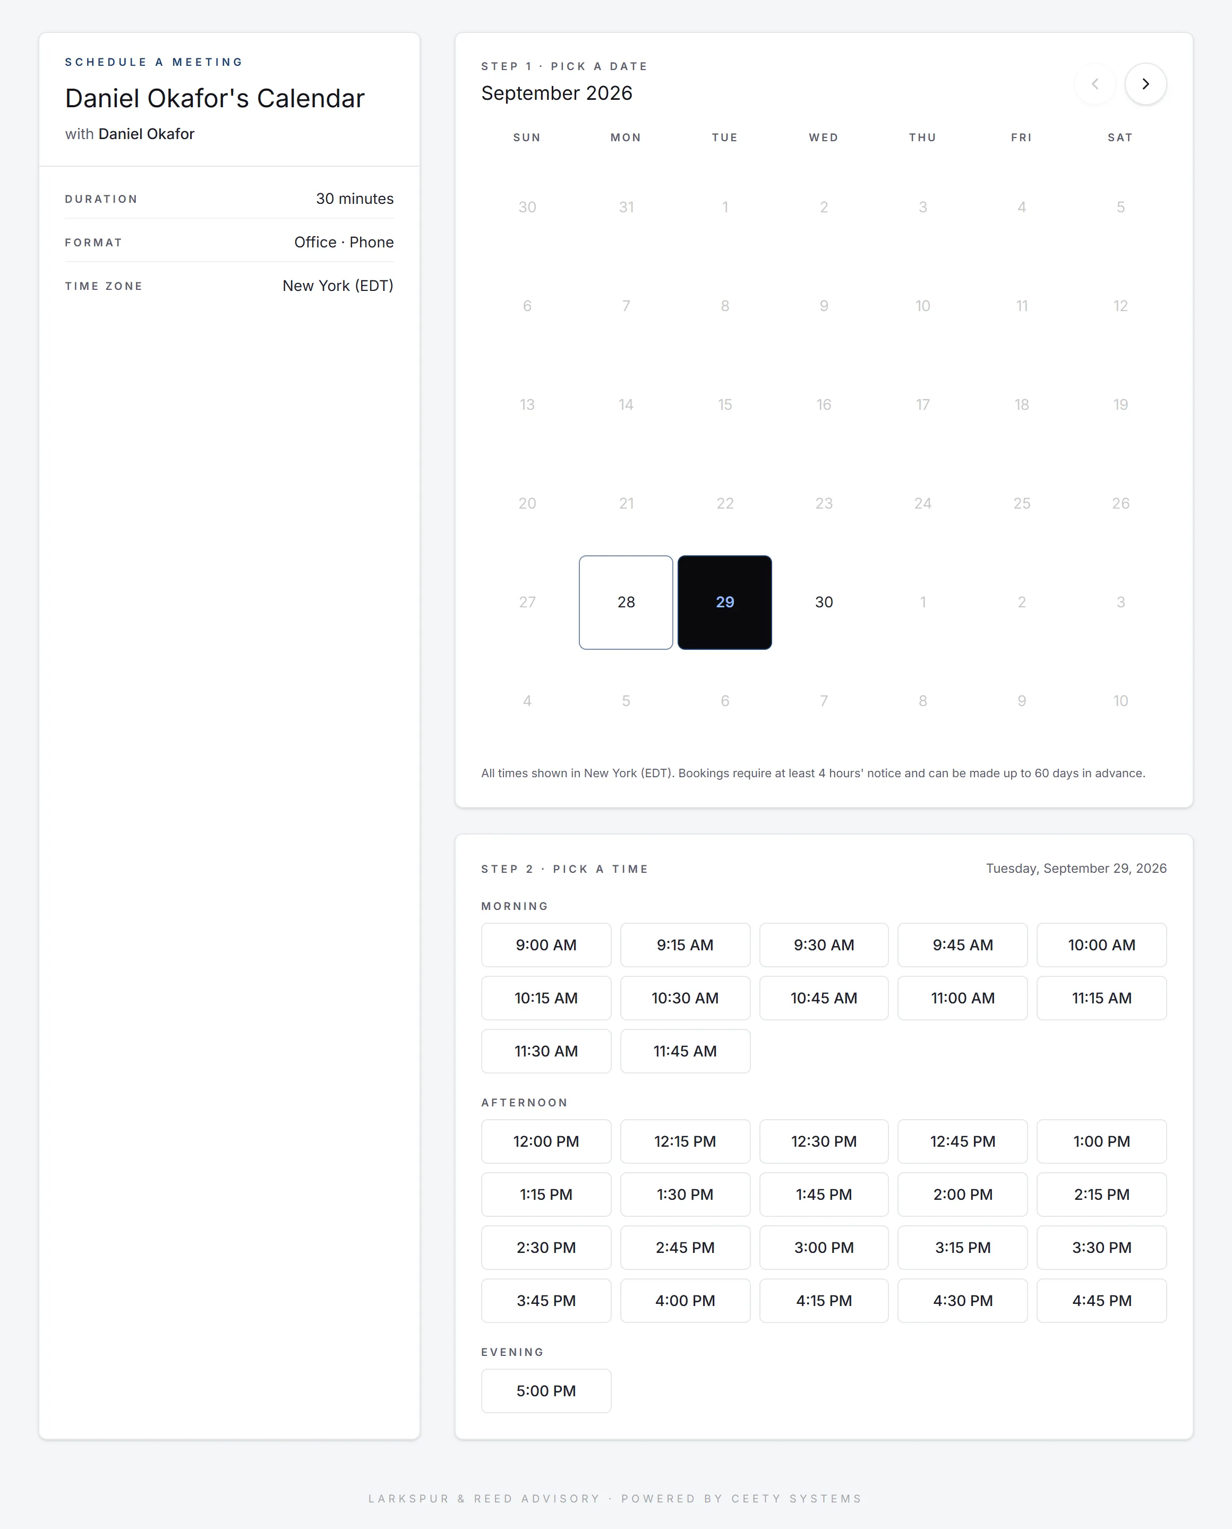Select the 4:30 PM time
Image resolution: width=1232 pixels, height=1529 pixels.
[x=962, y=1301]
